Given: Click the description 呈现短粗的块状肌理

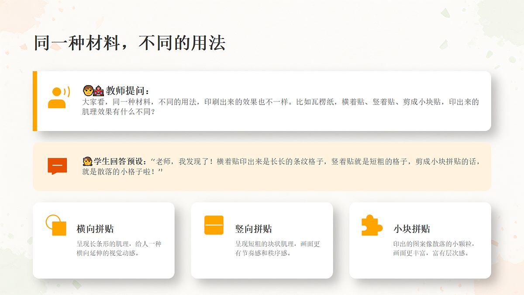Looking at the screenshot, I should coord(278,248).
